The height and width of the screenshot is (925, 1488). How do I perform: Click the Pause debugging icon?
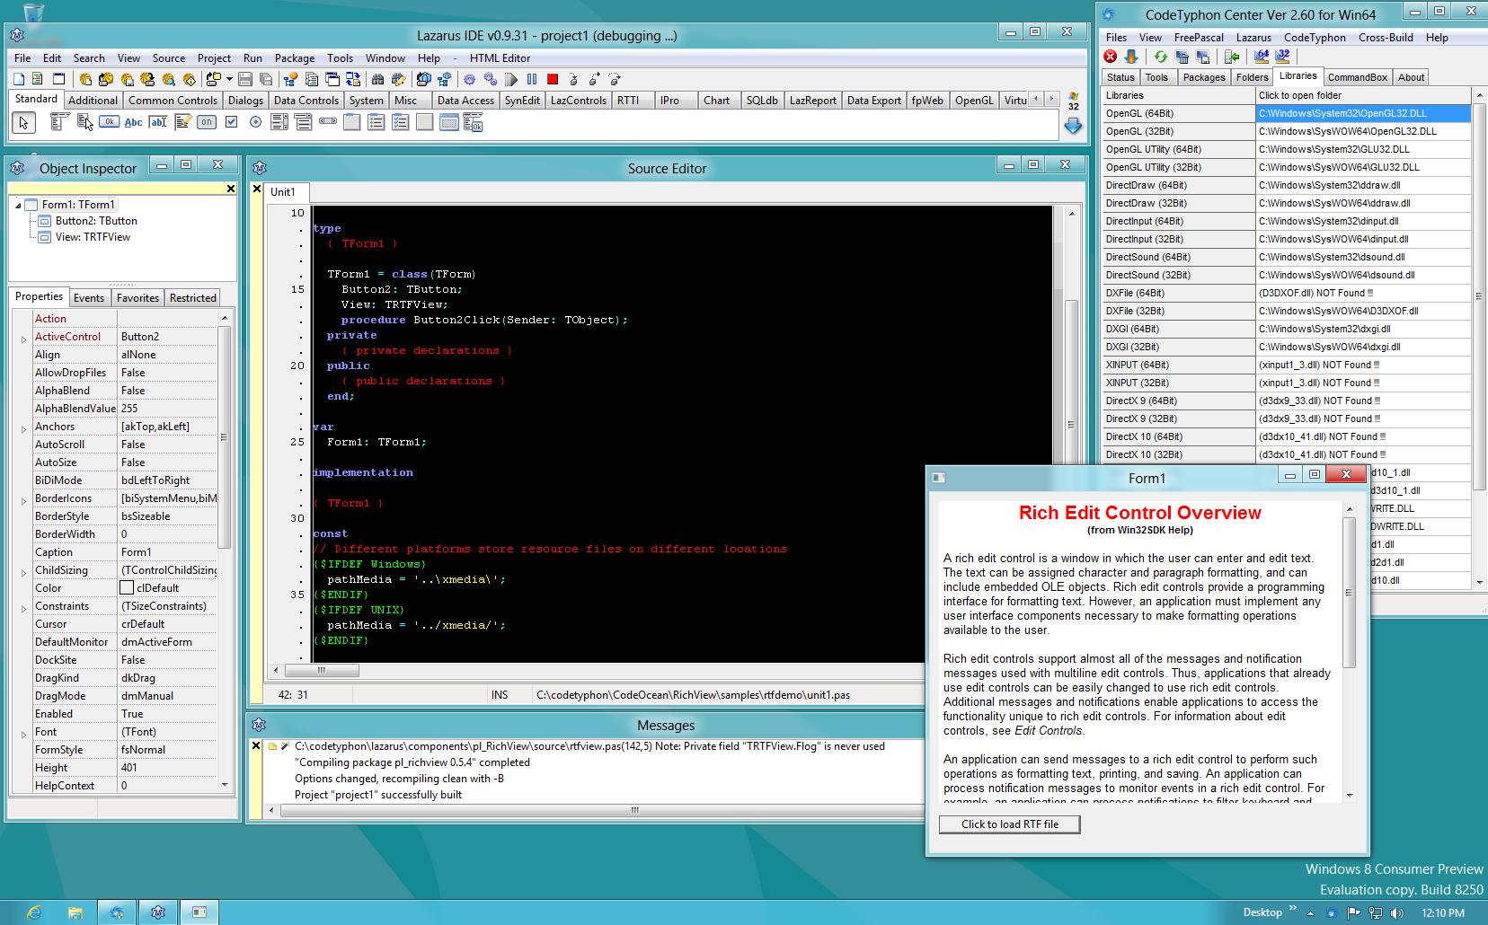tap(532, 79)
